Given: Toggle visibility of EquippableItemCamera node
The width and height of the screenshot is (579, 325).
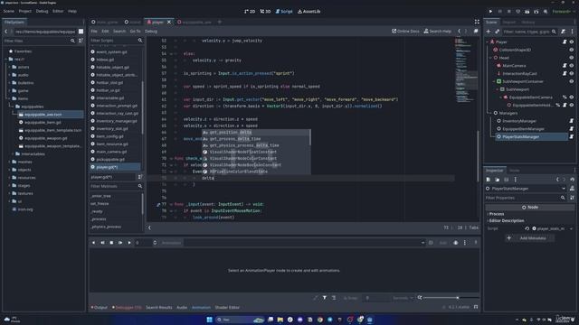Looking at the screenshot, I should coord(572,97).
